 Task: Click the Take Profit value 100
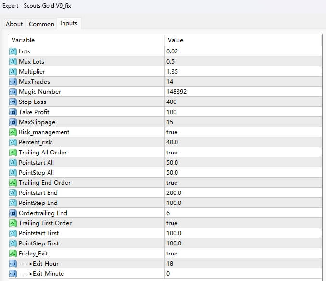point(171,112)
